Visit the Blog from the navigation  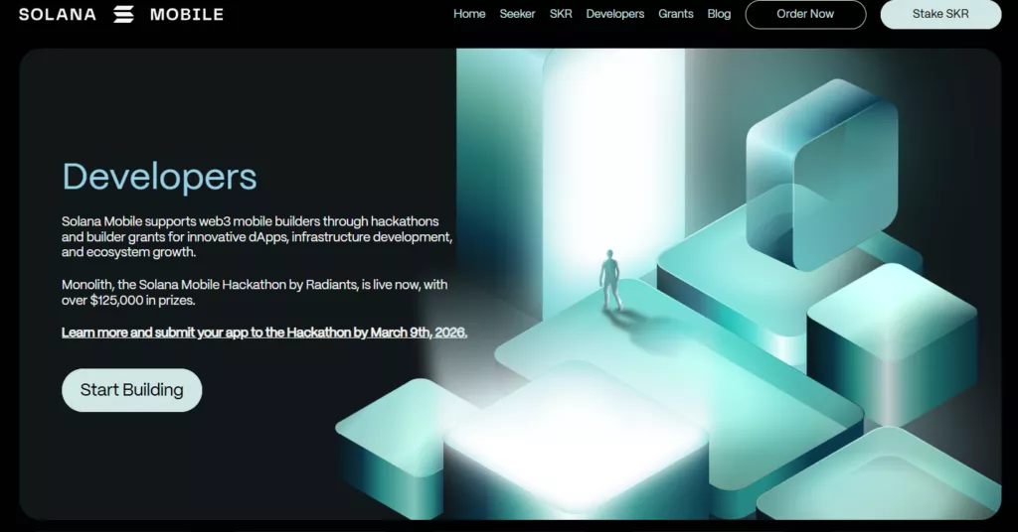click(719, 14)
